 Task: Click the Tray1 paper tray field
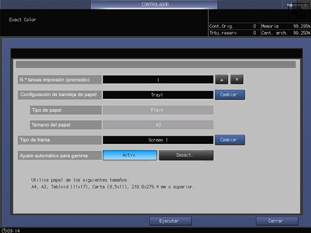(158, 95)
